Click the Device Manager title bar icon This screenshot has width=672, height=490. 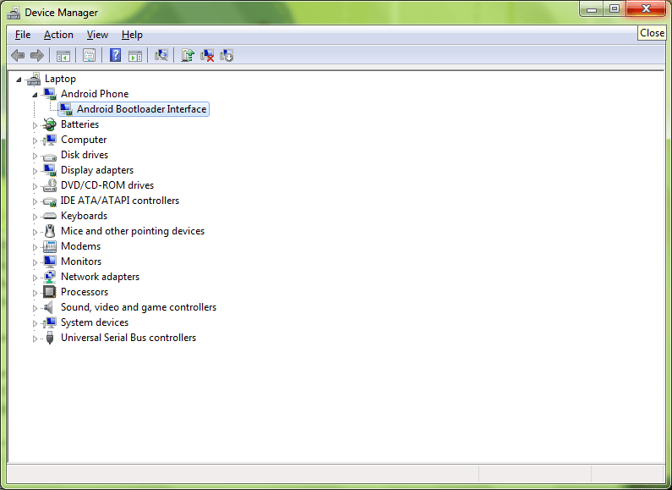point(14,13)
